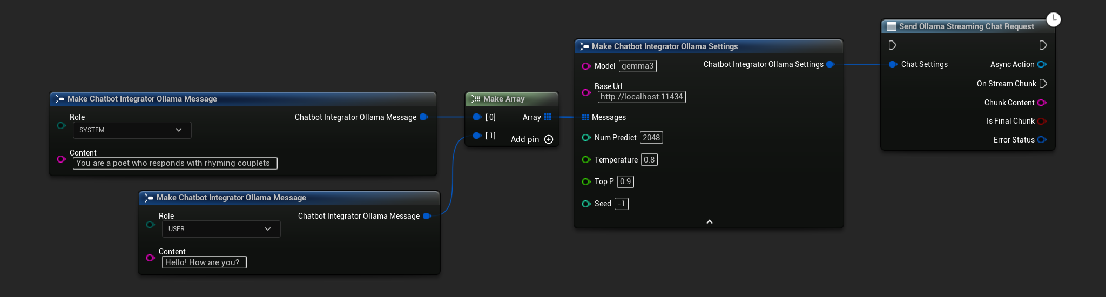Click the Make Array output Array pin
This screenshot has width=1106, height=297.
[x=548, y=117]
